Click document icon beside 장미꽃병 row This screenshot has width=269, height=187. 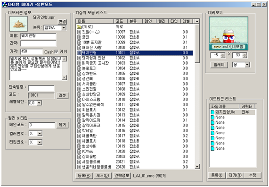point(79,157)
